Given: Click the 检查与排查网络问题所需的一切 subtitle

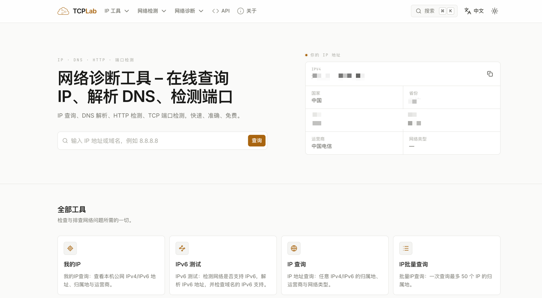Looking at the screenshot, I should point(96,220).
